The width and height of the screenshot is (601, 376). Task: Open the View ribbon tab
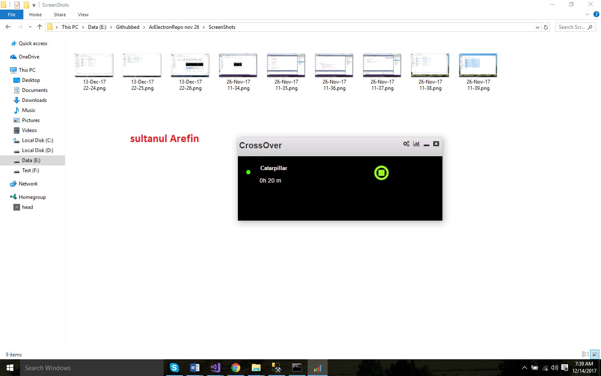click(x=83, y=15)
